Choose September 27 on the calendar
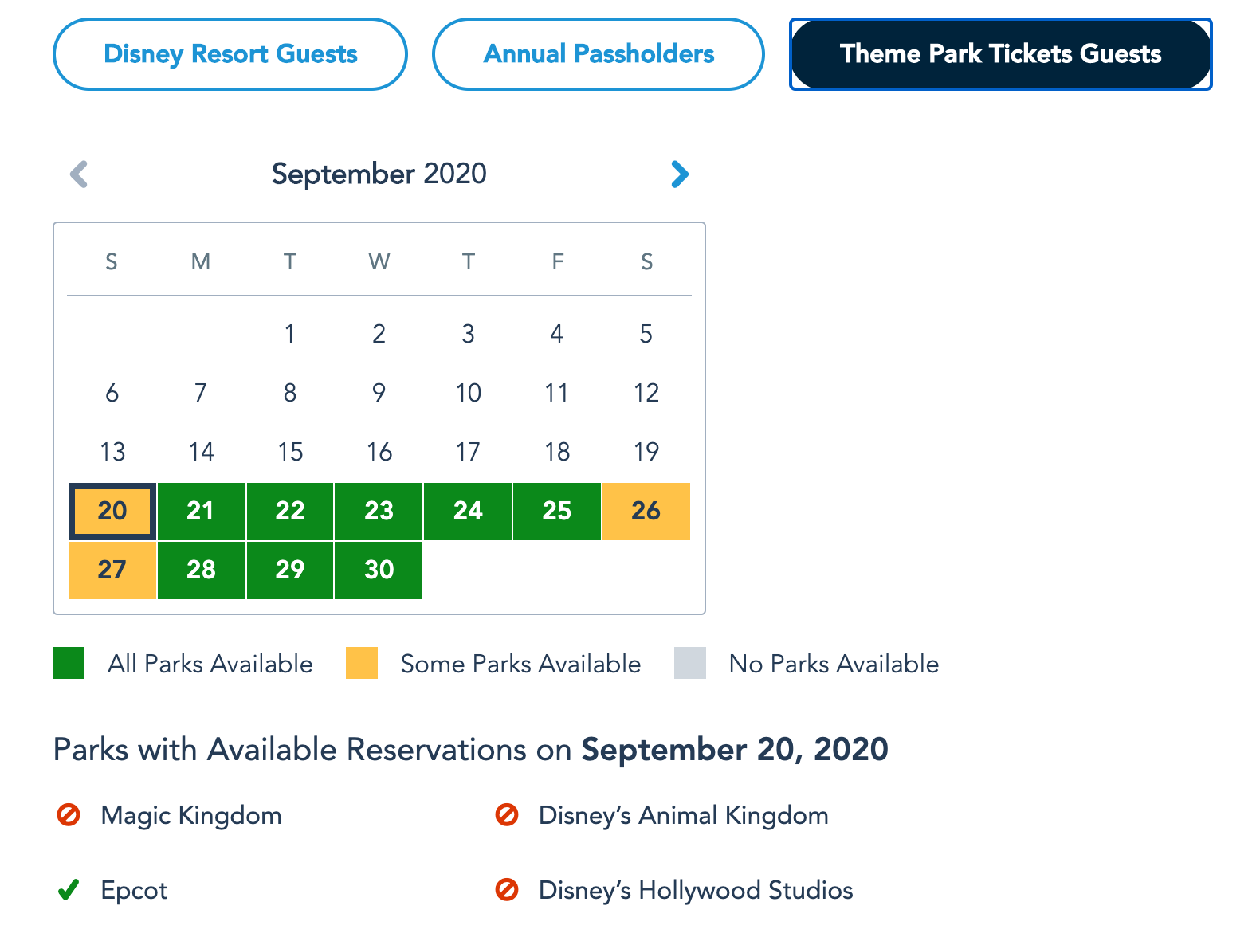1256x937 pixels. [x=112, y=570]
